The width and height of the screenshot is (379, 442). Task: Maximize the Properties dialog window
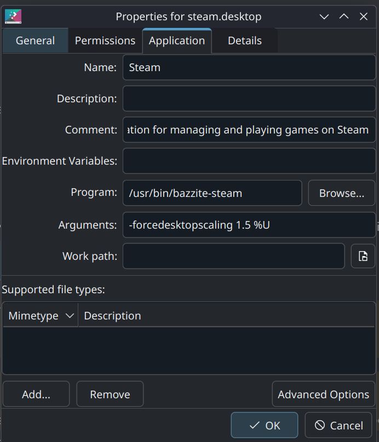344,16
